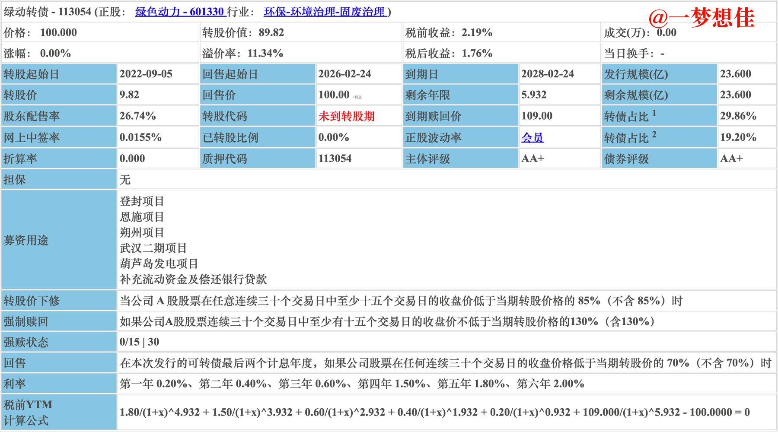The width and height of the screenshot is (778, 432).
Task: Click the 税后收益 1.76% cell
Action: [501, 53]
